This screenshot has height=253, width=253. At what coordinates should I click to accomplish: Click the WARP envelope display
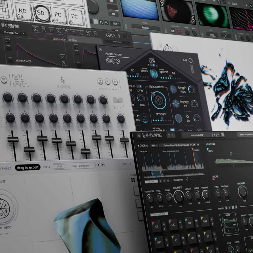click(229, 224)
